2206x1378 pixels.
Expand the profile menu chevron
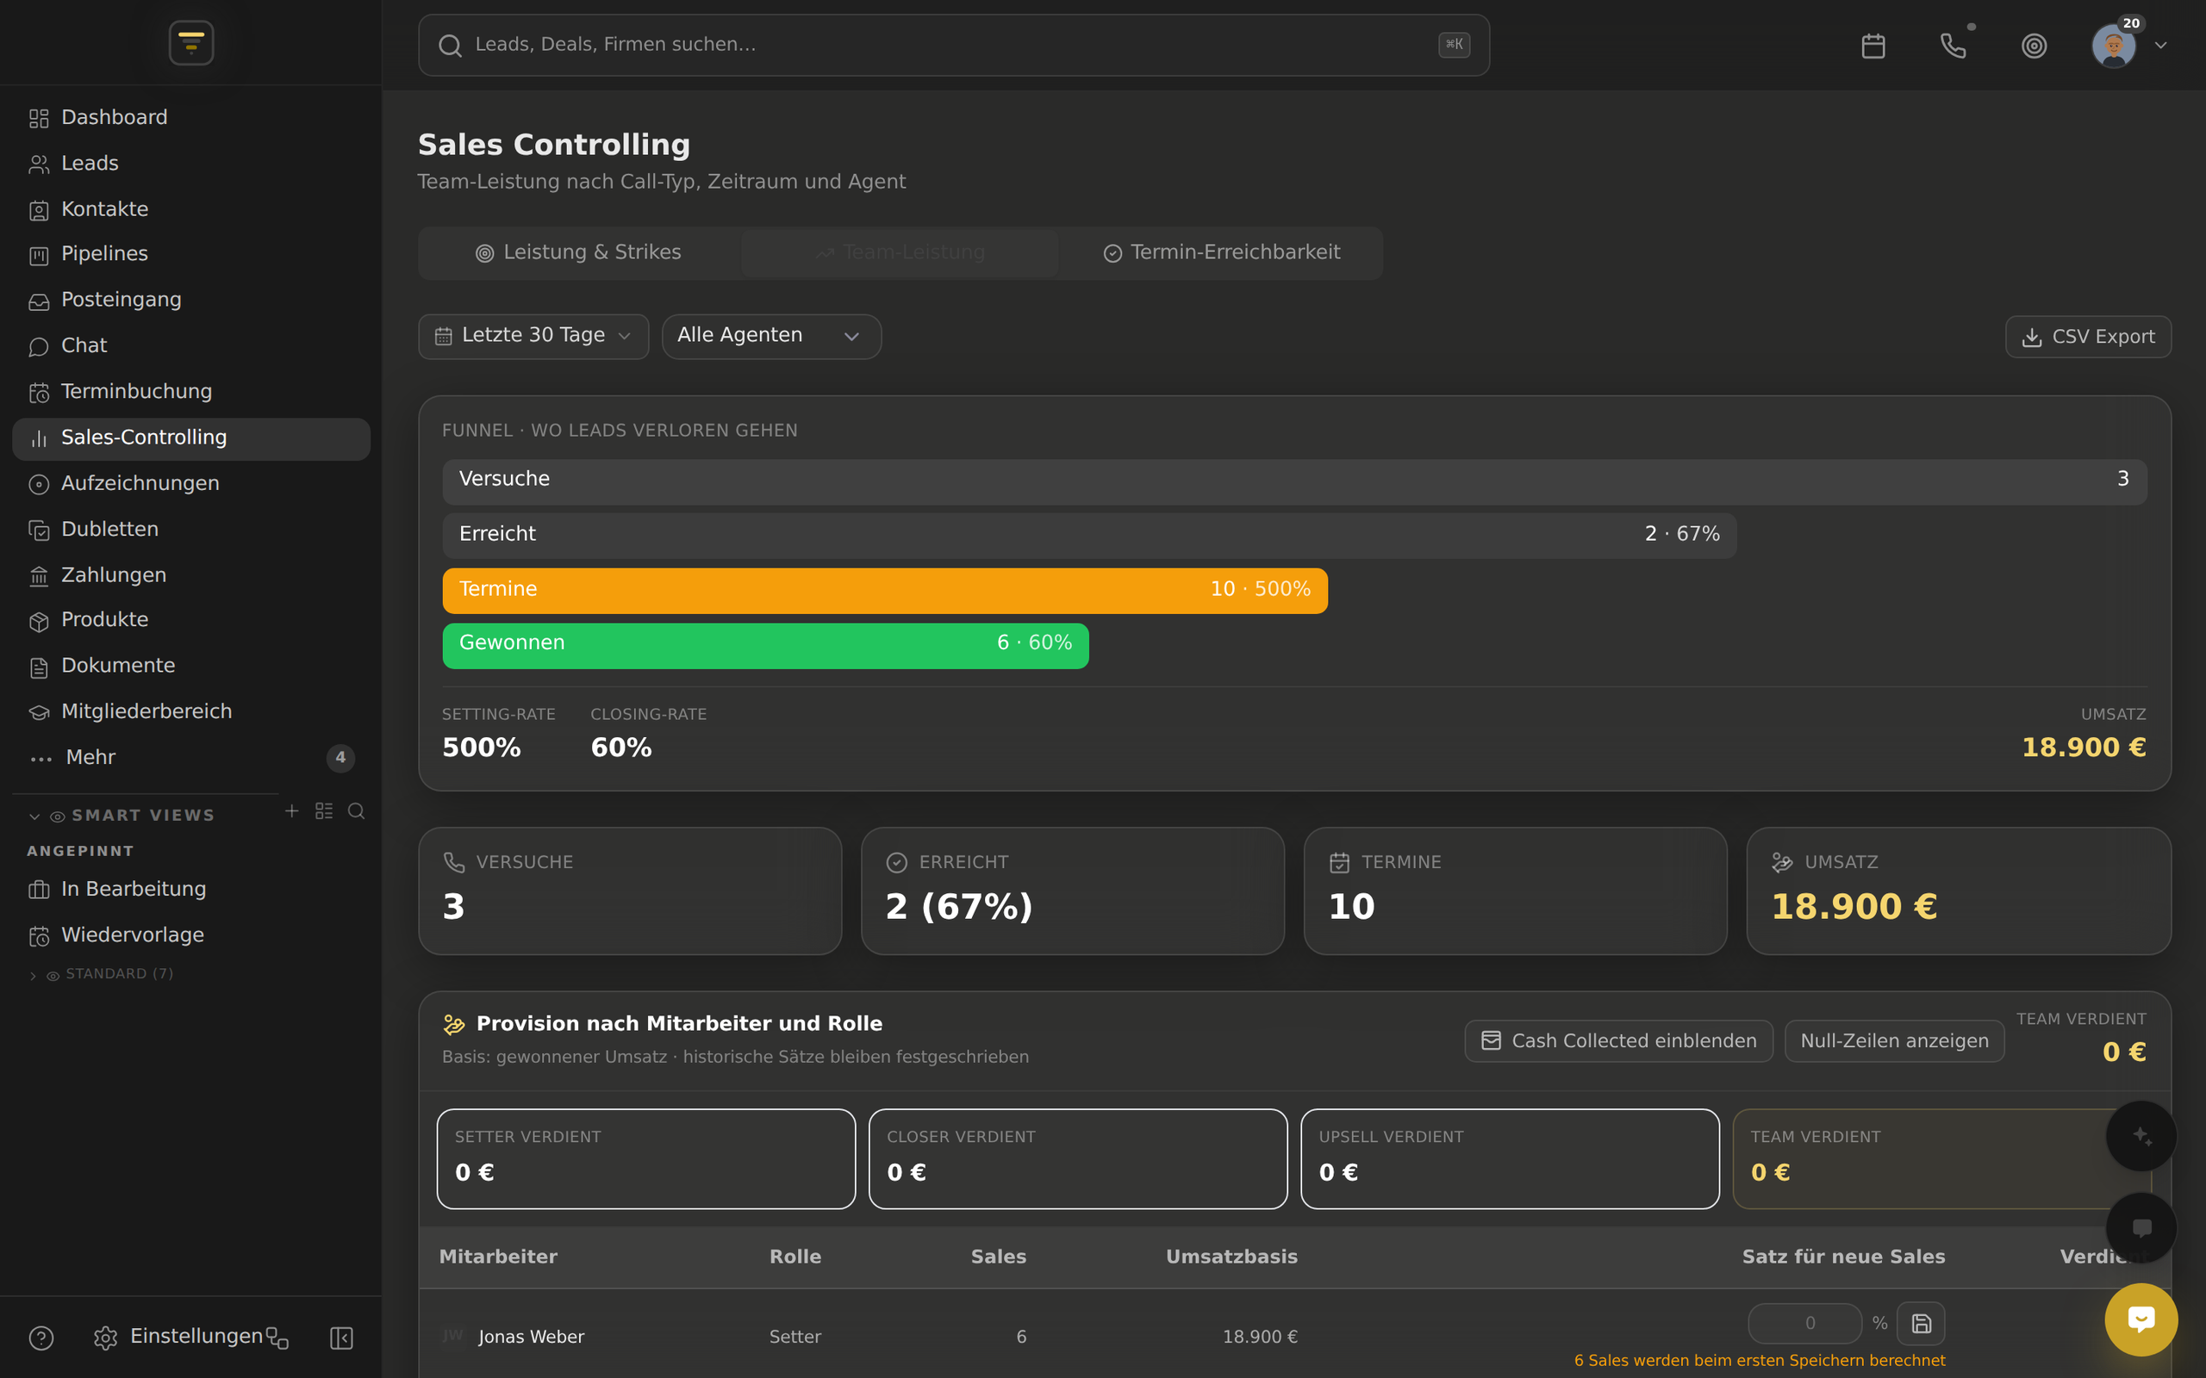coord(2160,46)
